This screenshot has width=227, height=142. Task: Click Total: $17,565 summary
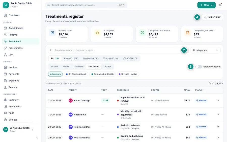(215, 83)
